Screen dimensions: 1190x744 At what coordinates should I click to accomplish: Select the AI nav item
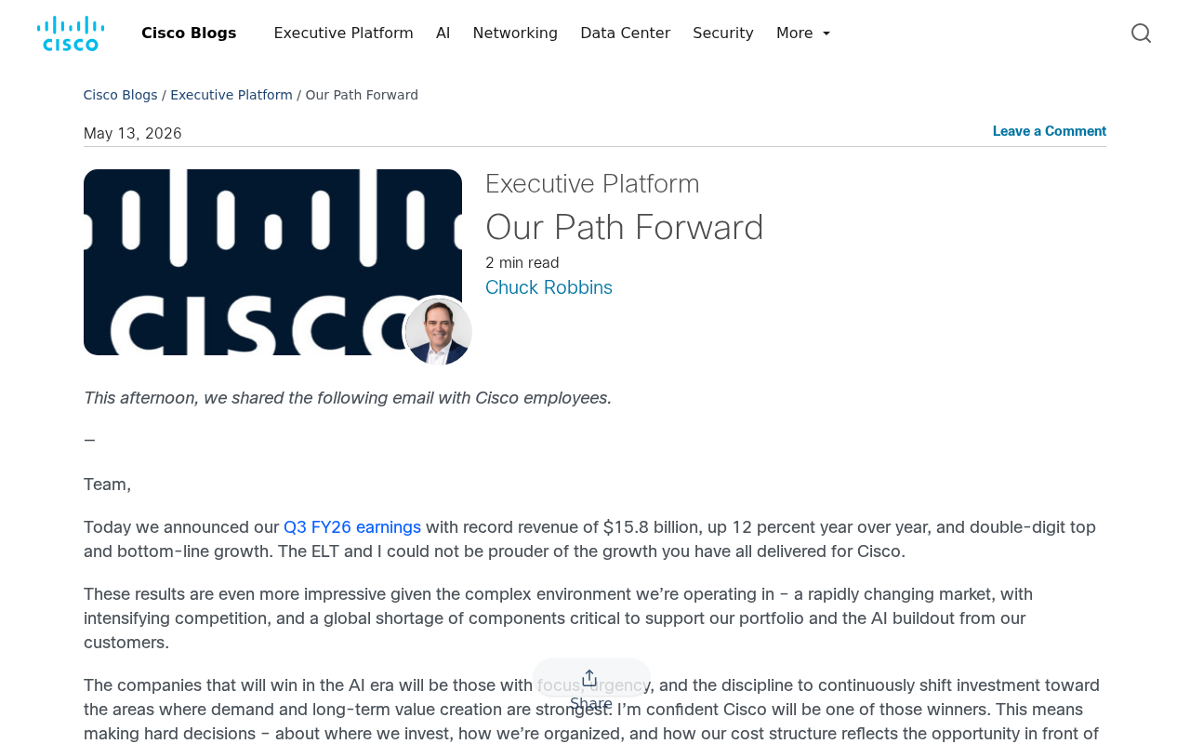point(443,33)
